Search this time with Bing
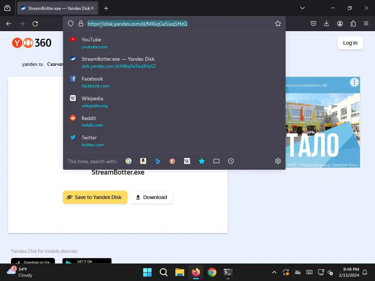Screen dimensions: 375x281 (x=157, y=161)
